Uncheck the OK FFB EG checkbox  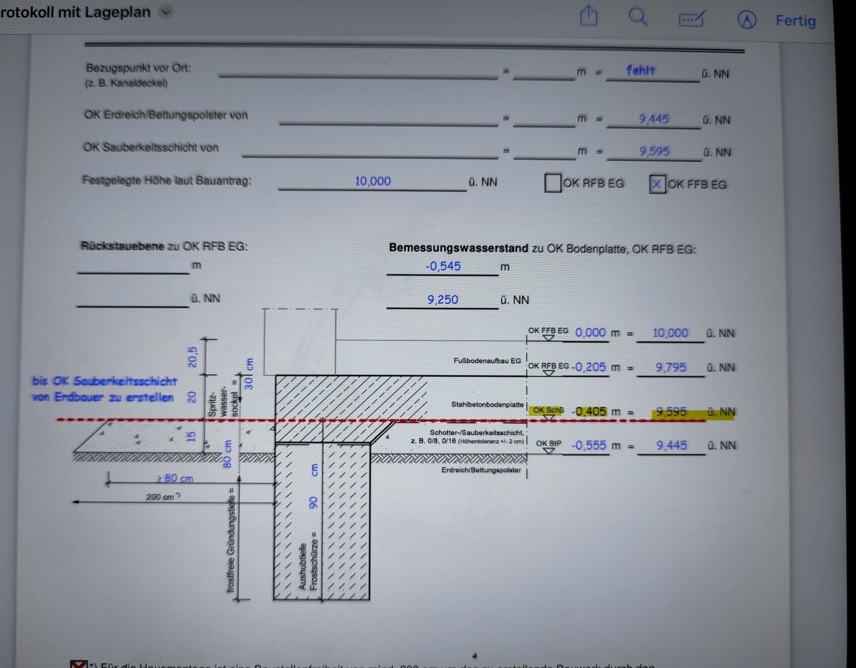[657, 184]
